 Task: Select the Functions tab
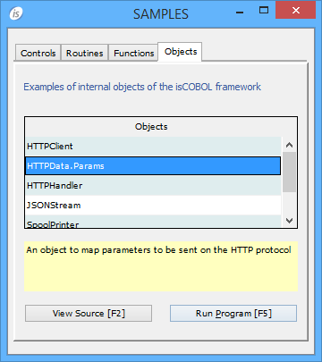133,53
